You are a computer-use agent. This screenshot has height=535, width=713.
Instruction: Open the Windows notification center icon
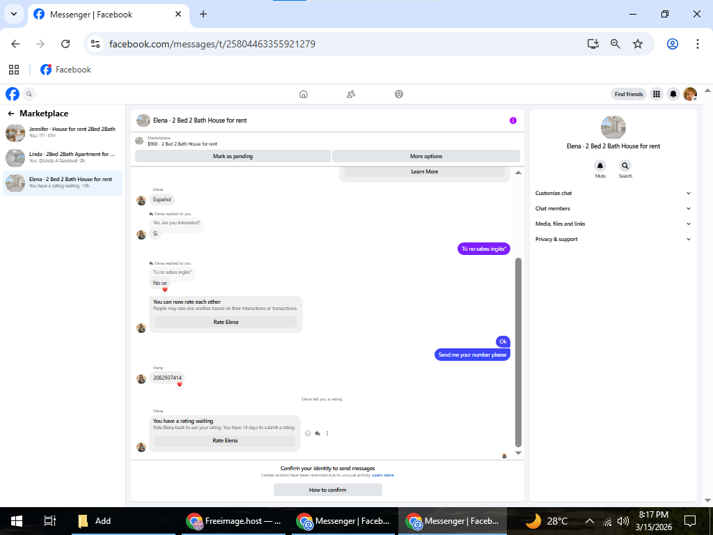pos(690,521)
